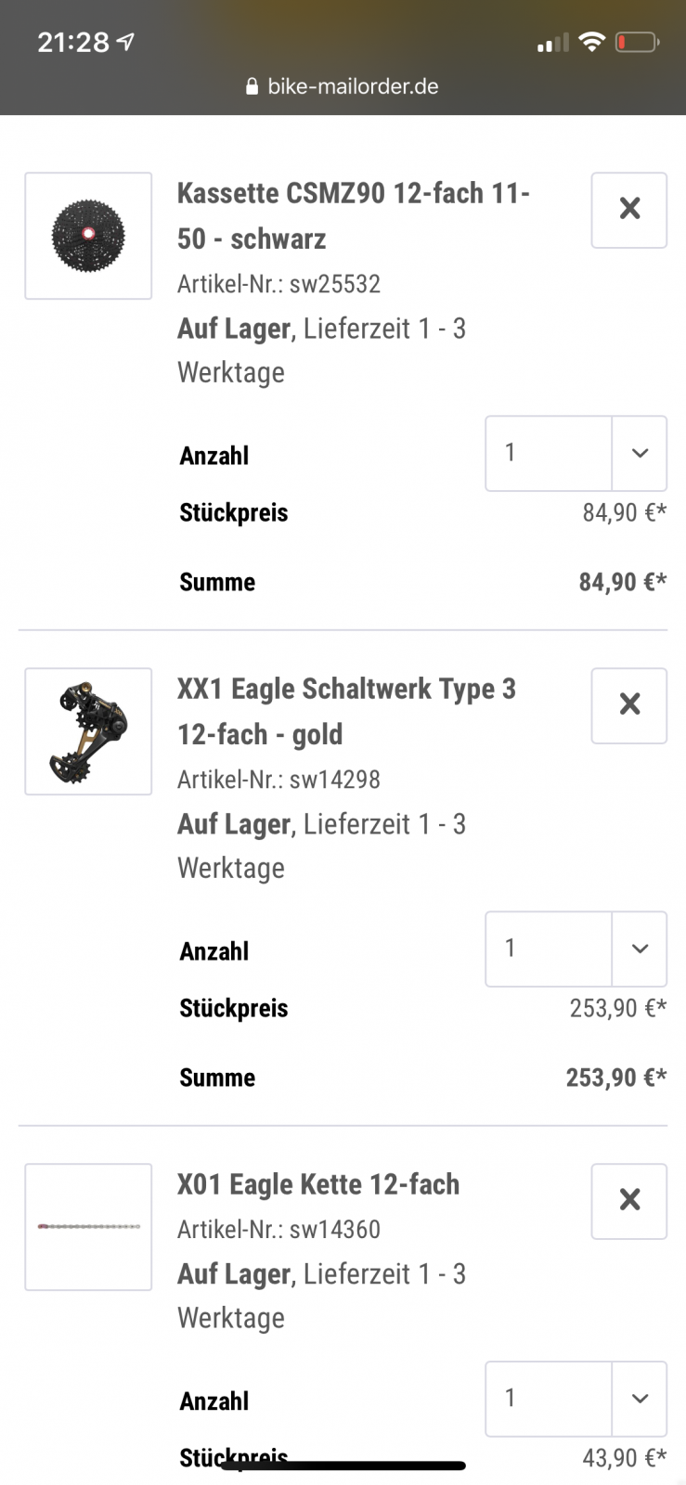Open the Kassette CSMZ90 product thumbnail
Viewport: 686px width, 1485px height.
(88, 236)
